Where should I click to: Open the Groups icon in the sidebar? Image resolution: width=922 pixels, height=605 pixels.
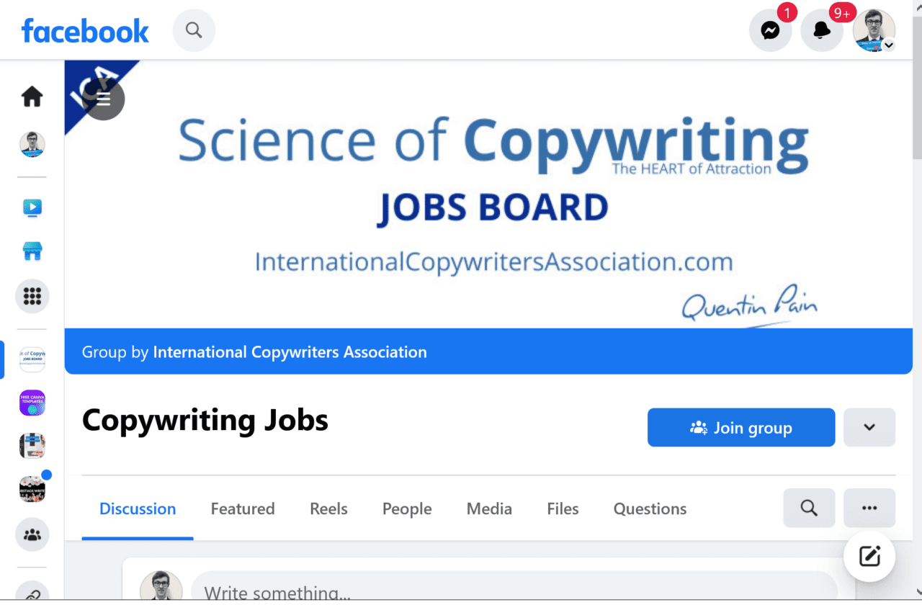click(x=32, y=534)
